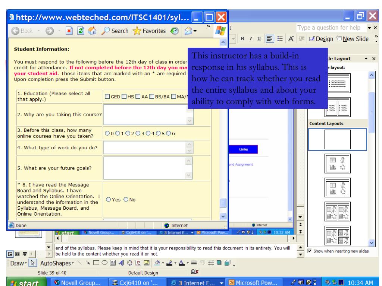Image resolution: width=382 pixels, height=286 pixels.
Task: Open Fill Color dropdown arrow
Action: [163, 263]
